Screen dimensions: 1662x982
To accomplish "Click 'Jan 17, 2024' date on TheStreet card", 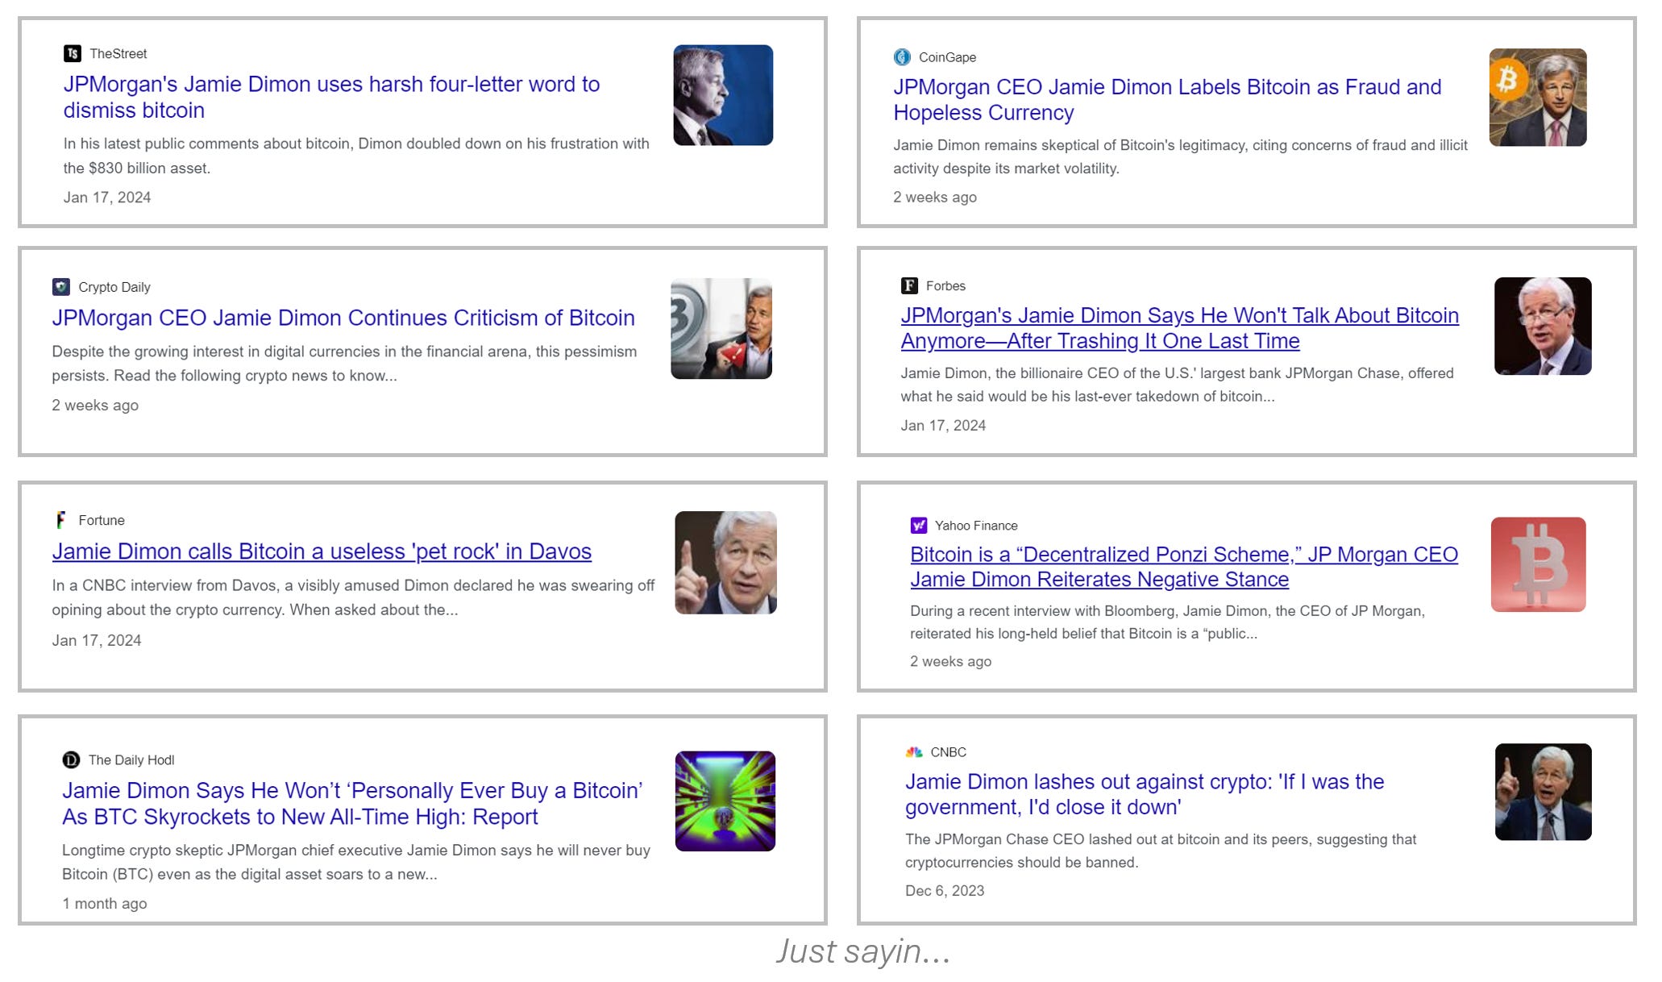I will coord(107,197).
